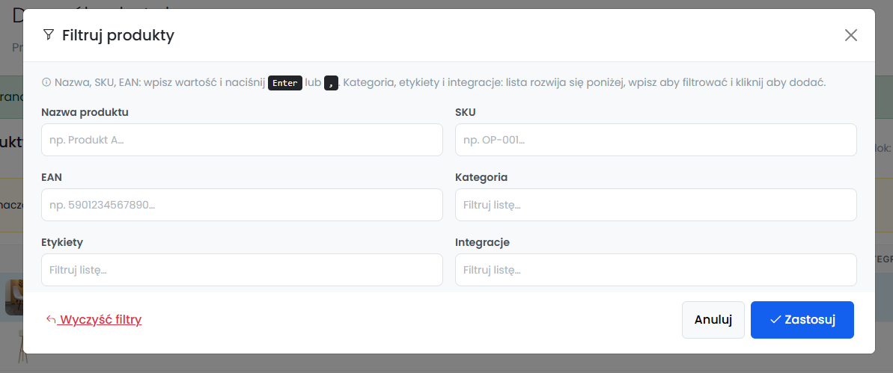Click the chair product thumbnail behind the dialog
893x373 pixels.
[13, 297]
